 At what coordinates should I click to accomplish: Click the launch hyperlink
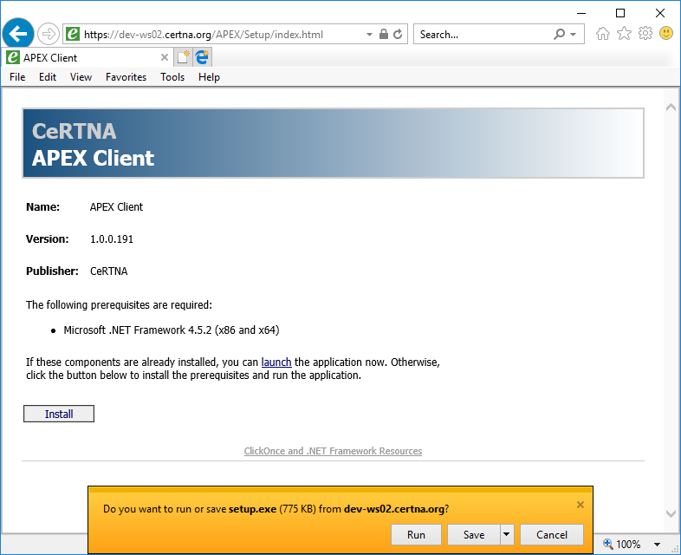tap(276, 362)
